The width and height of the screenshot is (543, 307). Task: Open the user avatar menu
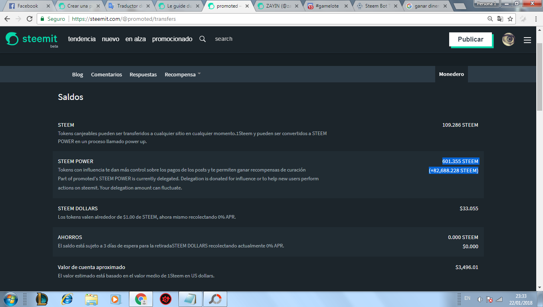pyautogui.click(x=508, y=40)
